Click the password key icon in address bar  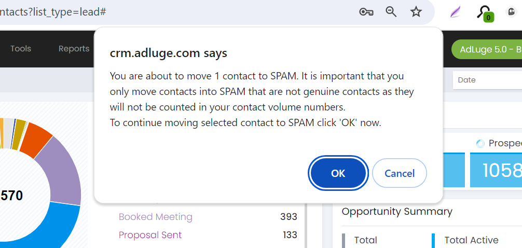pos(366,12)
